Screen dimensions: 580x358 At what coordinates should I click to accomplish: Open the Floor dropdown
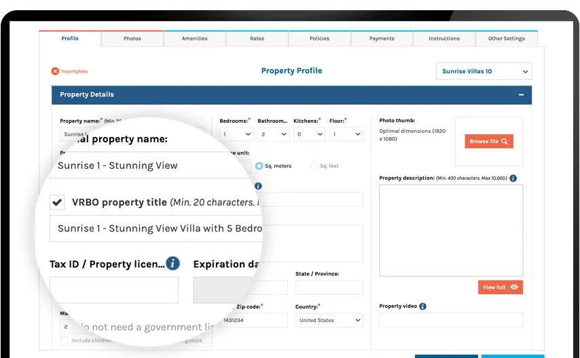point(346,134)
